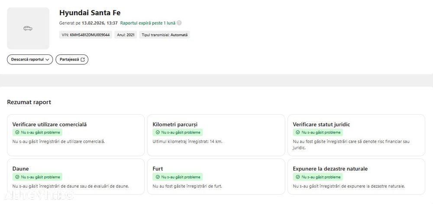Click the text about no commercial use records
This screenshot has height=204, width=433.
58,142
